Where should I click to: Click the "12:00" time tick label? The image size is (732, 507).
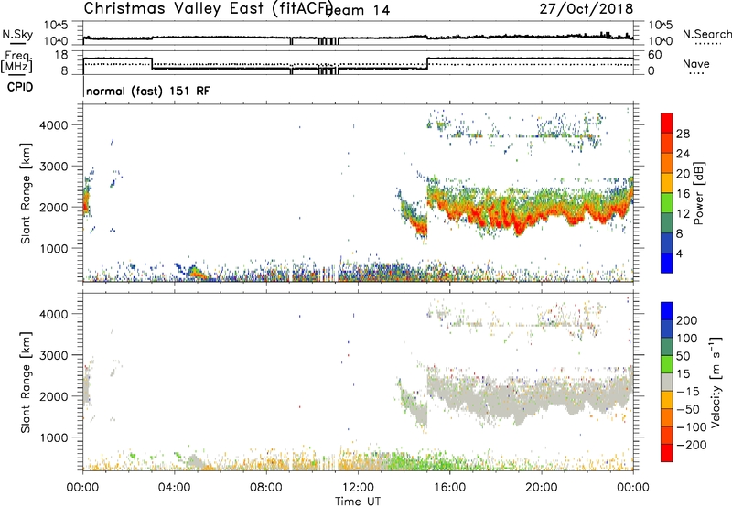(x=358, y=488)
